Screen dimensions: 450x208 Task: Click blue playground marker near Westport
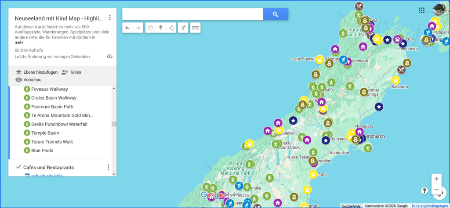click(343, 60)
